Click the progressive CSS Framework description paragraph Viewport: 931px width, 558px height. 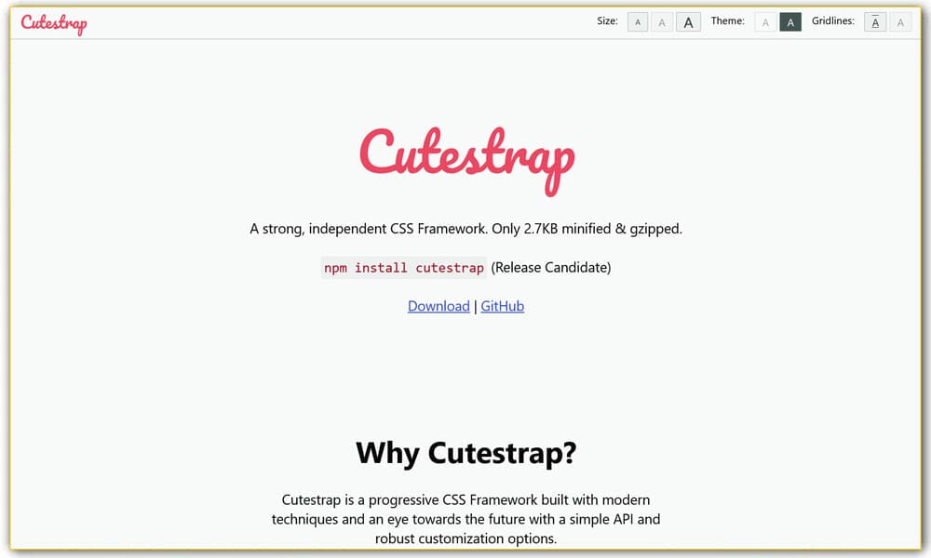click(465, 519)
